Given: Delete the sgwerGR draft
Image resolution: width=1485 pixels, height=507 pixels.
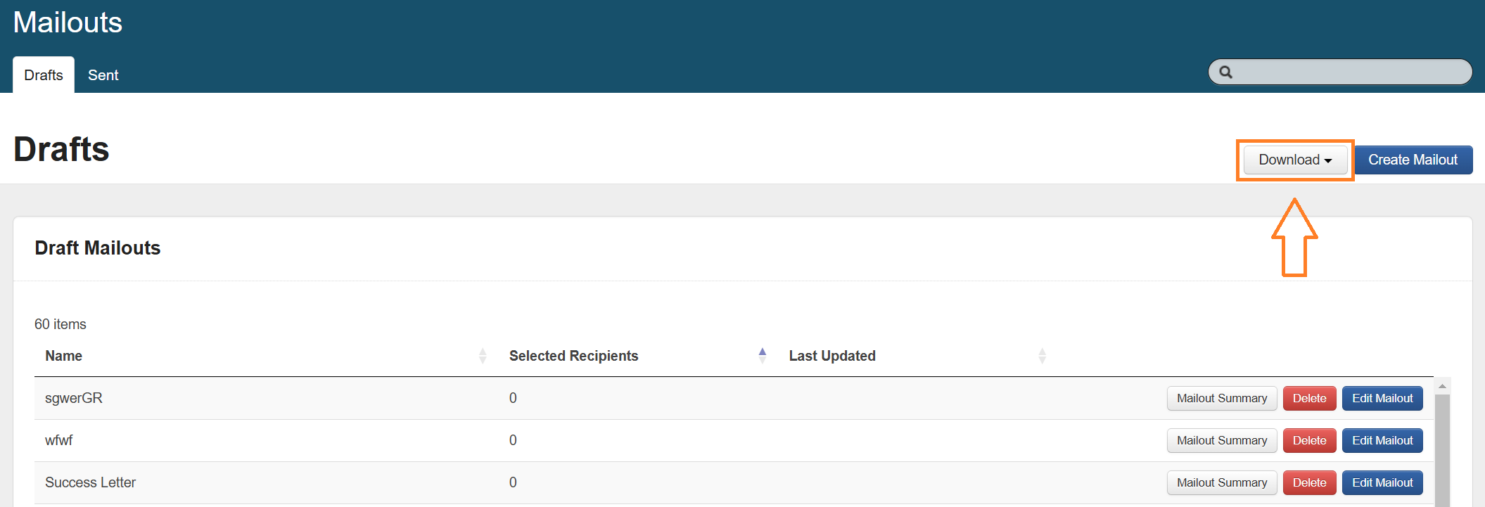Looking at the screenshot, I should click(1309, 399).
